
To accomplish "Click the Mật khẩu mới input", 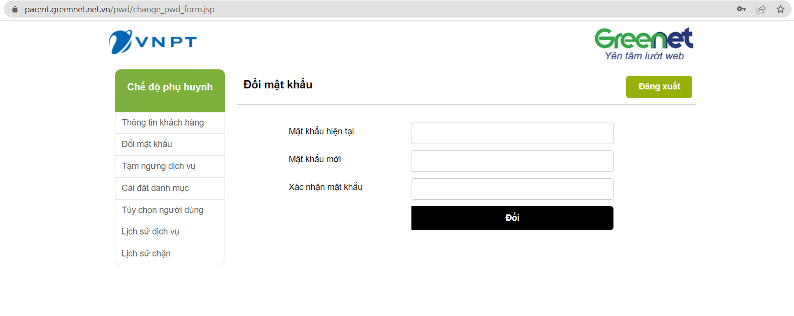I will (x=512, y=161).
